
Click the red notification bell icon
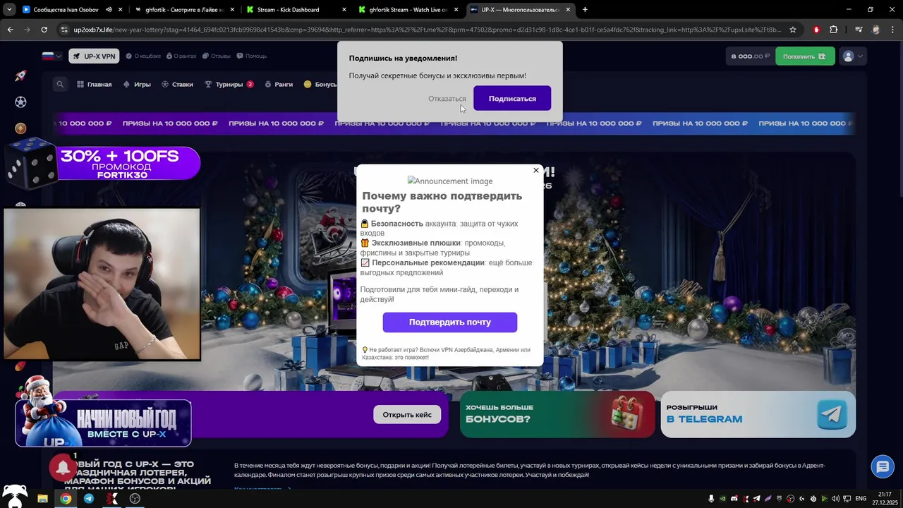[63, 467]
